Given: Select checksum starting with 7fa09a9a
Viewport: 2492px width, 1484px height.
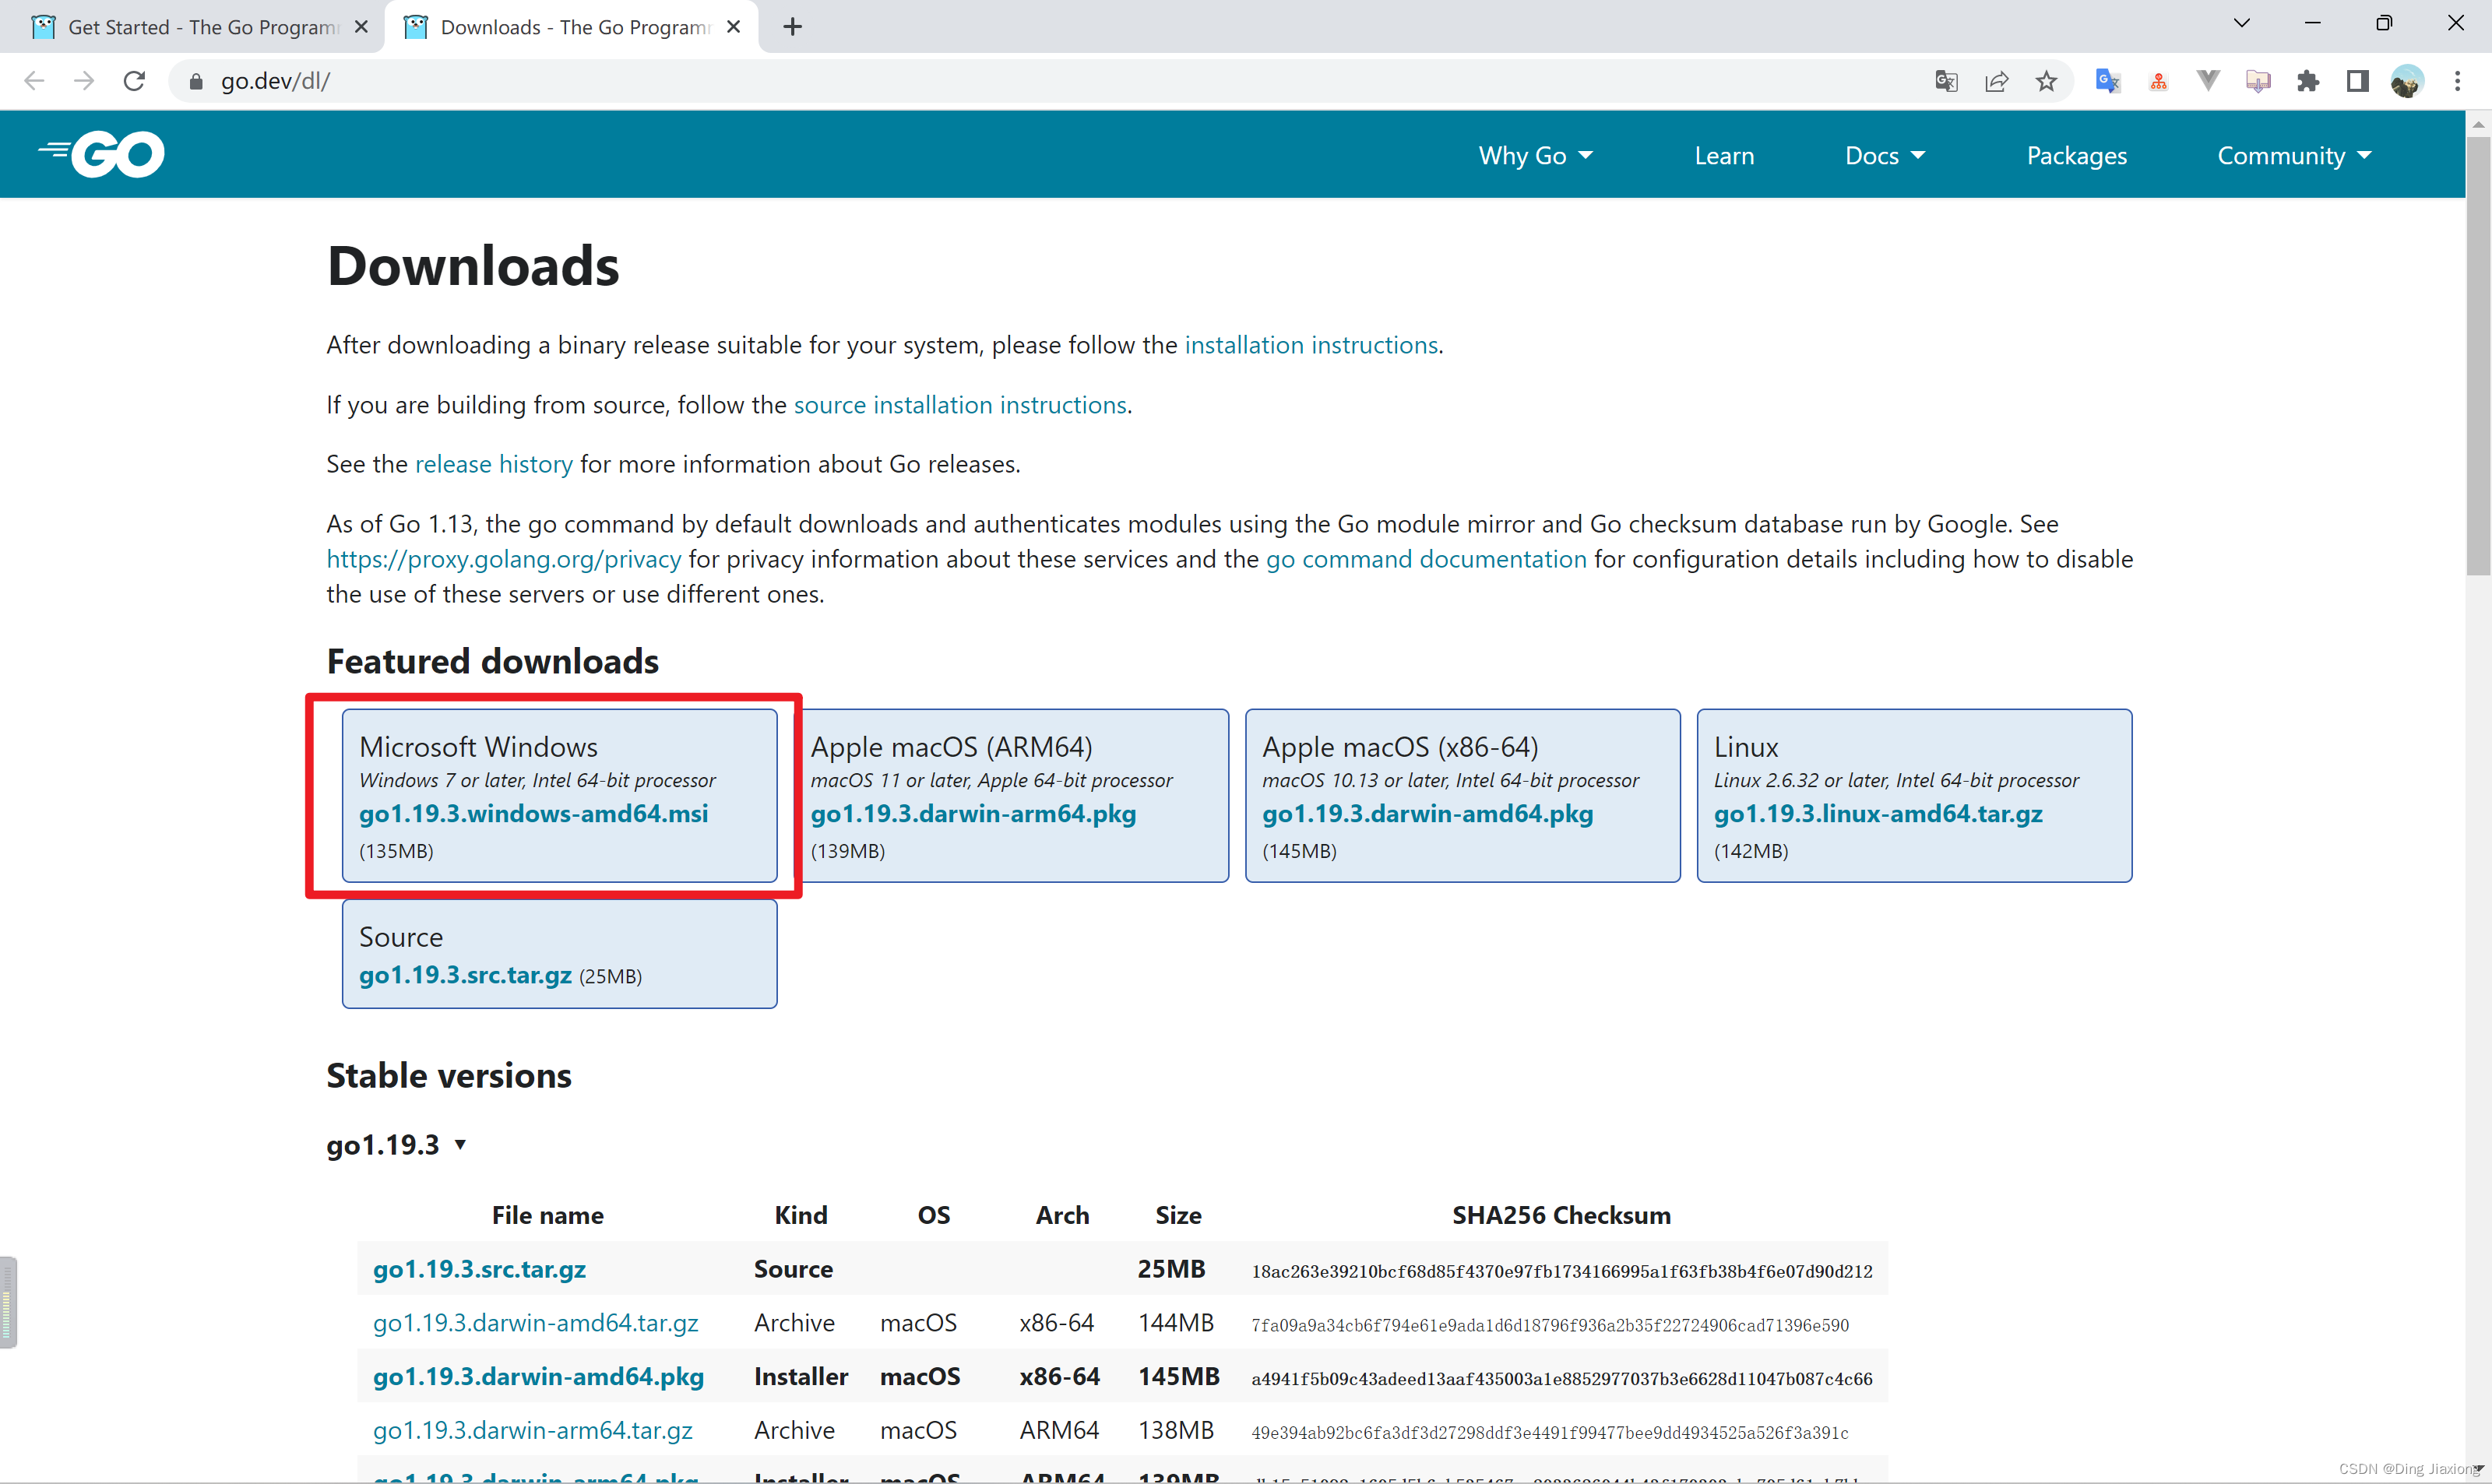Looking at the screenshot, I should [x=1550, y=1325].
